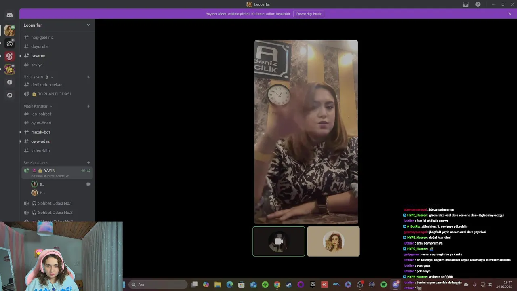Collapse the Metin Kanalları category
Screen dimensions: 517x291
click(x=38, y=106)
